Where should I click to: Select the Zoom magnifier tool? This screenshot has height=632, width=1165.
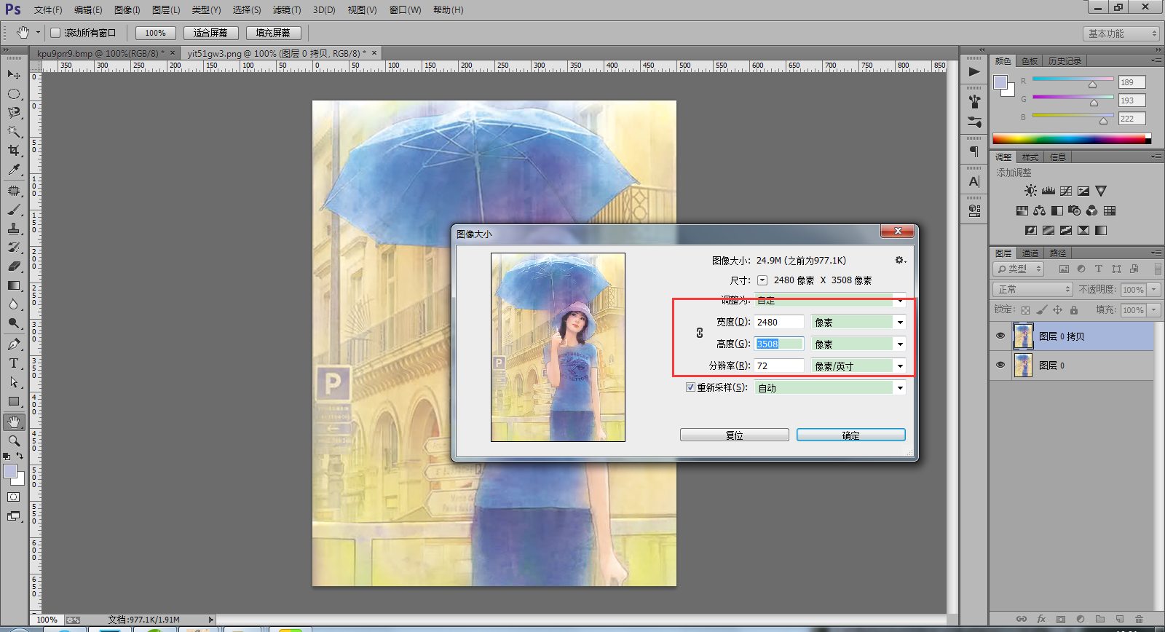point(14,441)
